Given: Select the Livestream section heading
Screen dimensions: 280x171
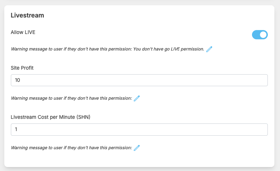Looking at the screenshot, I should click(x=27, y=16).
